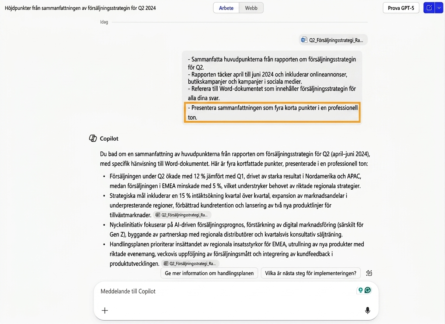
Task: Click prompt line Referera till Word-dokumentet
Action: 272,93
